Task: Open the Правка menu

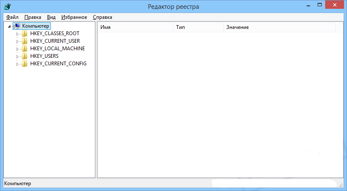Action: 33,17
